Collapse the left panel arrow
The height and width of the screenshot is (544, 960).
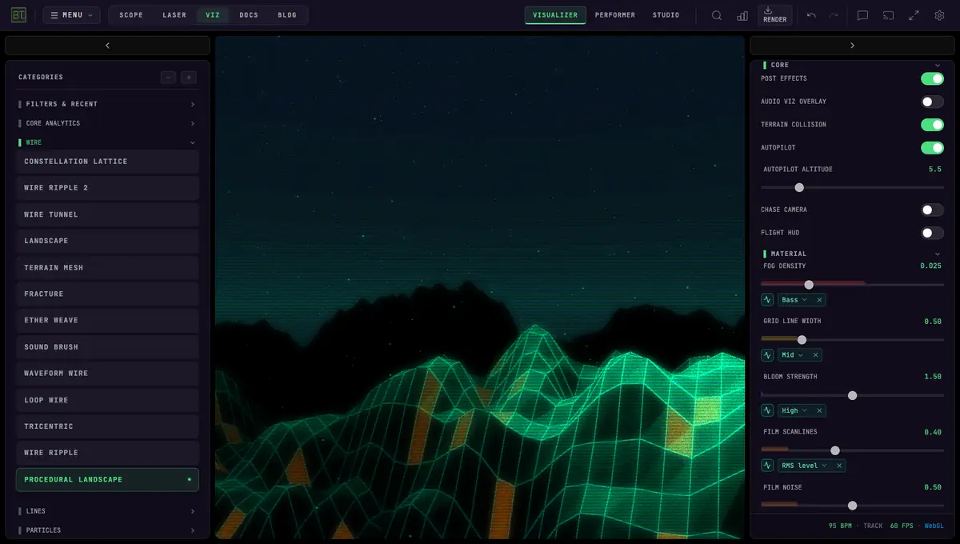tap(107, 46)
